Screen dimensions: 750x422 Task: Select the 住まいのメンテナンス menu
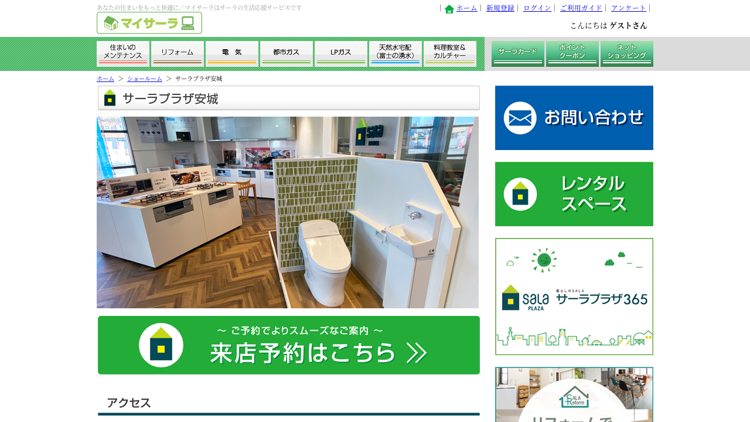point(123,54)
